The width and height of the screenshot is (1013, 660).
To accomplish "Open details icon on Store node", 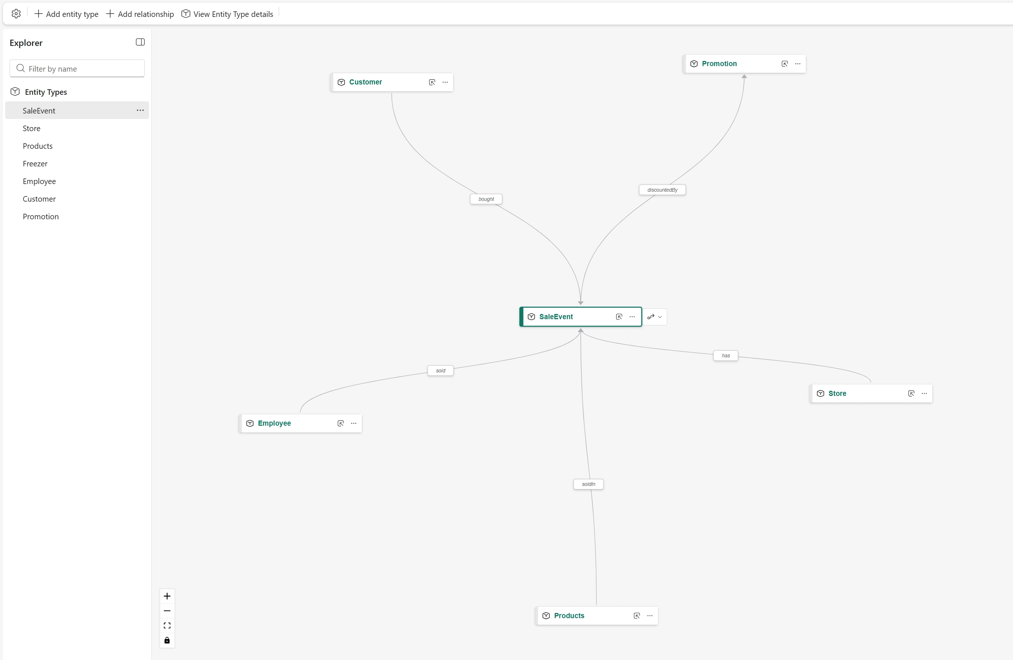I will (911, 394).
